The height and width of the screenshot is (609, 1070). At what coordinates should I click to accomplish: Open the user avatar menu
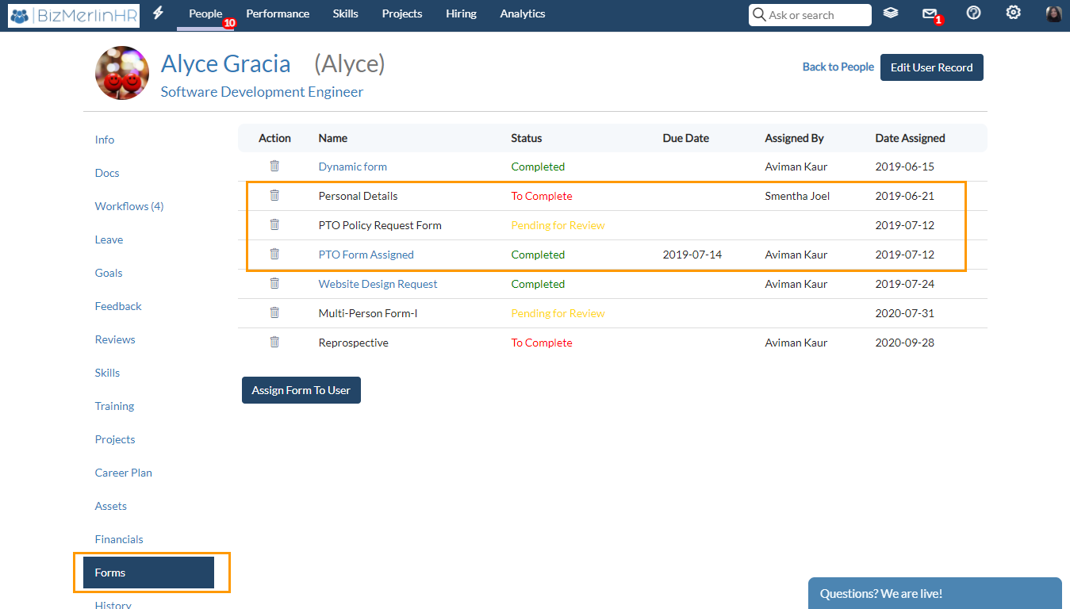[x=1053, y=13]
